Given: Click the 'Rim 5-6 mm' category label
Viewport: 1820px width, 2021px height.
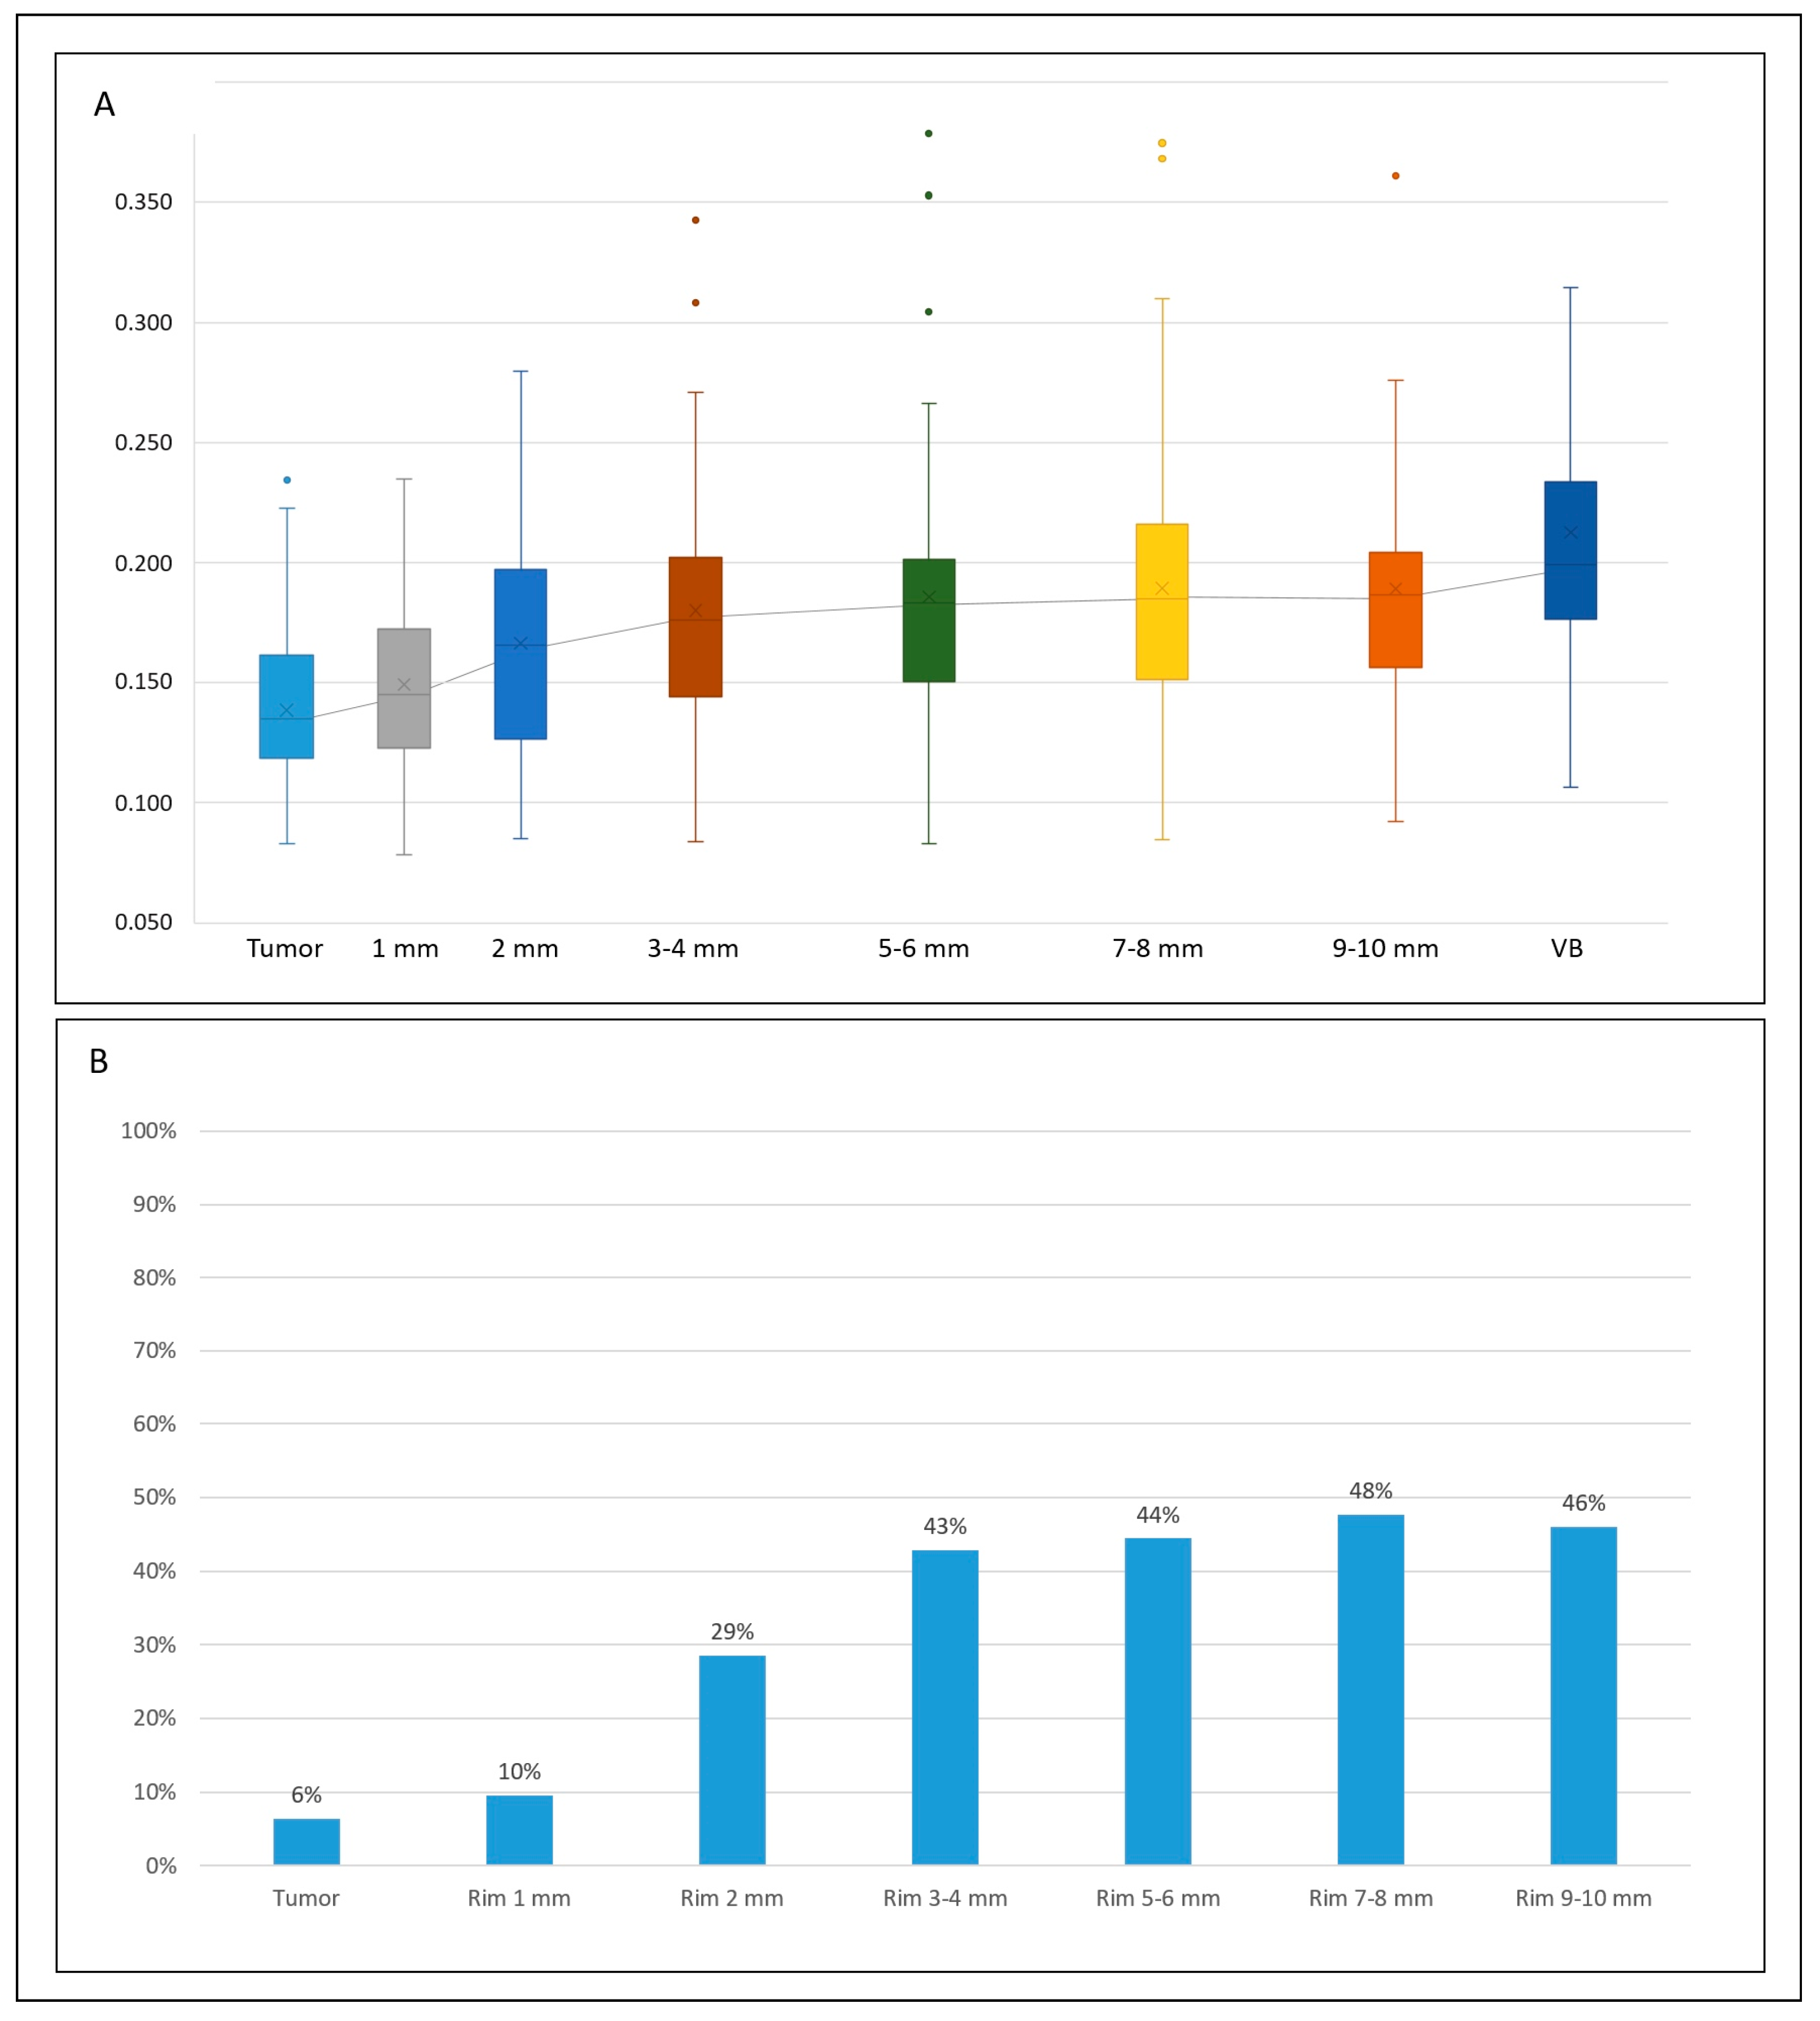Looking at the screenshot, I should click(x=1158, y=1898).
